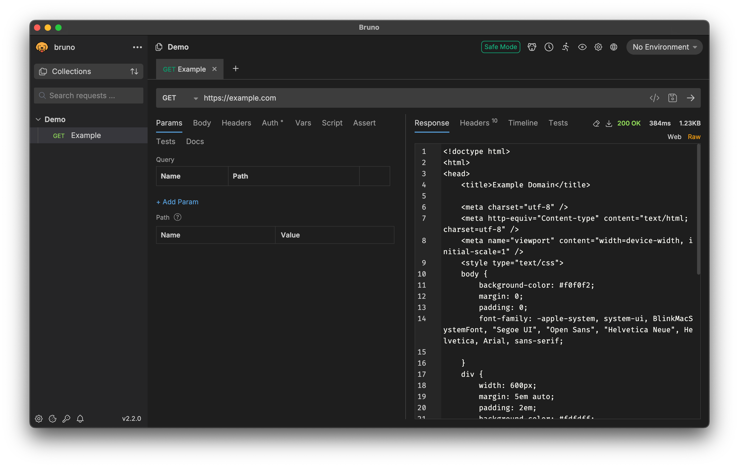
Task: Open request history via the clock icon
Action: point(549,47)
